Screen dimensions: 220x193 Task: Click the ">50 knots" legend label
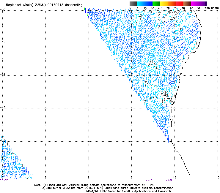[211, 8]
